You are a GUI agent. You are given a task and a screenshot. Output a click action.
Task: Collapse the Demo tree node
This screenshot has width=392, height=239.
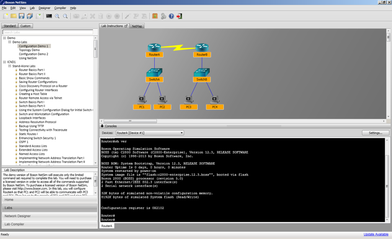coord(5,38)
